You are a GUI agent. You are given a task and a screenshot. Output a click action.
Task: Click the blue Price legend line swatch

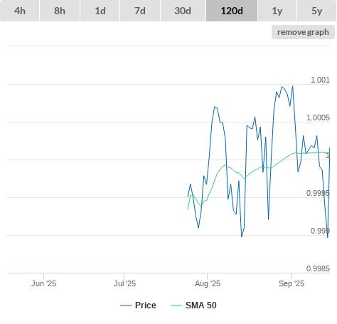click(x=126, y=305)
